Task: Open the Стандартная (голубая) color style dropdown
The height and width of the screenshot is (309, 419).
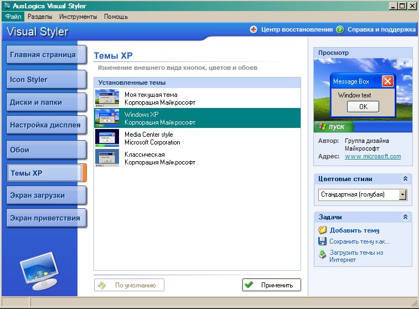Action: pyautogui.click(x=402, y=194)
